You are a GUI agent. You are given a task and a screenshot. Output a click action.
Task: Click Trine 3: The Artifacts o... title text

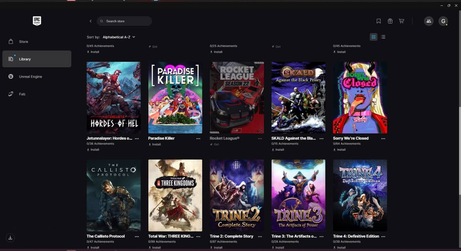tap(294, 236)
